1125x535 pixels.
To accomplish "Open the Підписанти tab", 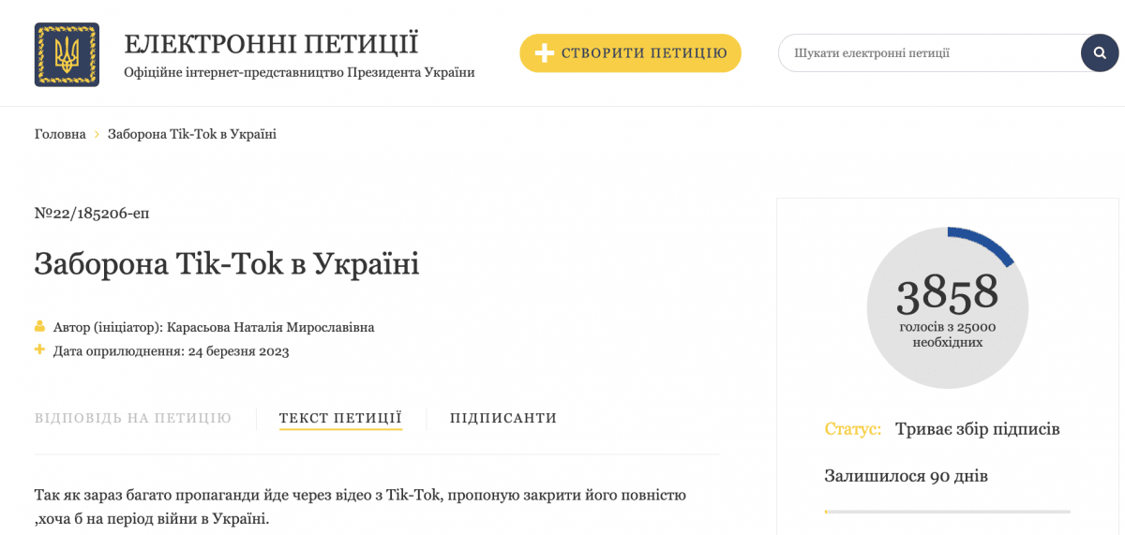I will 503,418.
